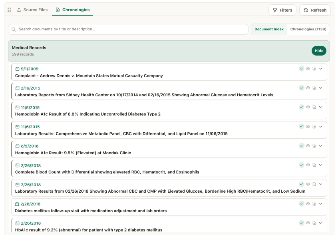Toggle eye icon for Complaint - Andrew Dennis row
Viewport: 336px width, 235px height.
tap(308, 69)
